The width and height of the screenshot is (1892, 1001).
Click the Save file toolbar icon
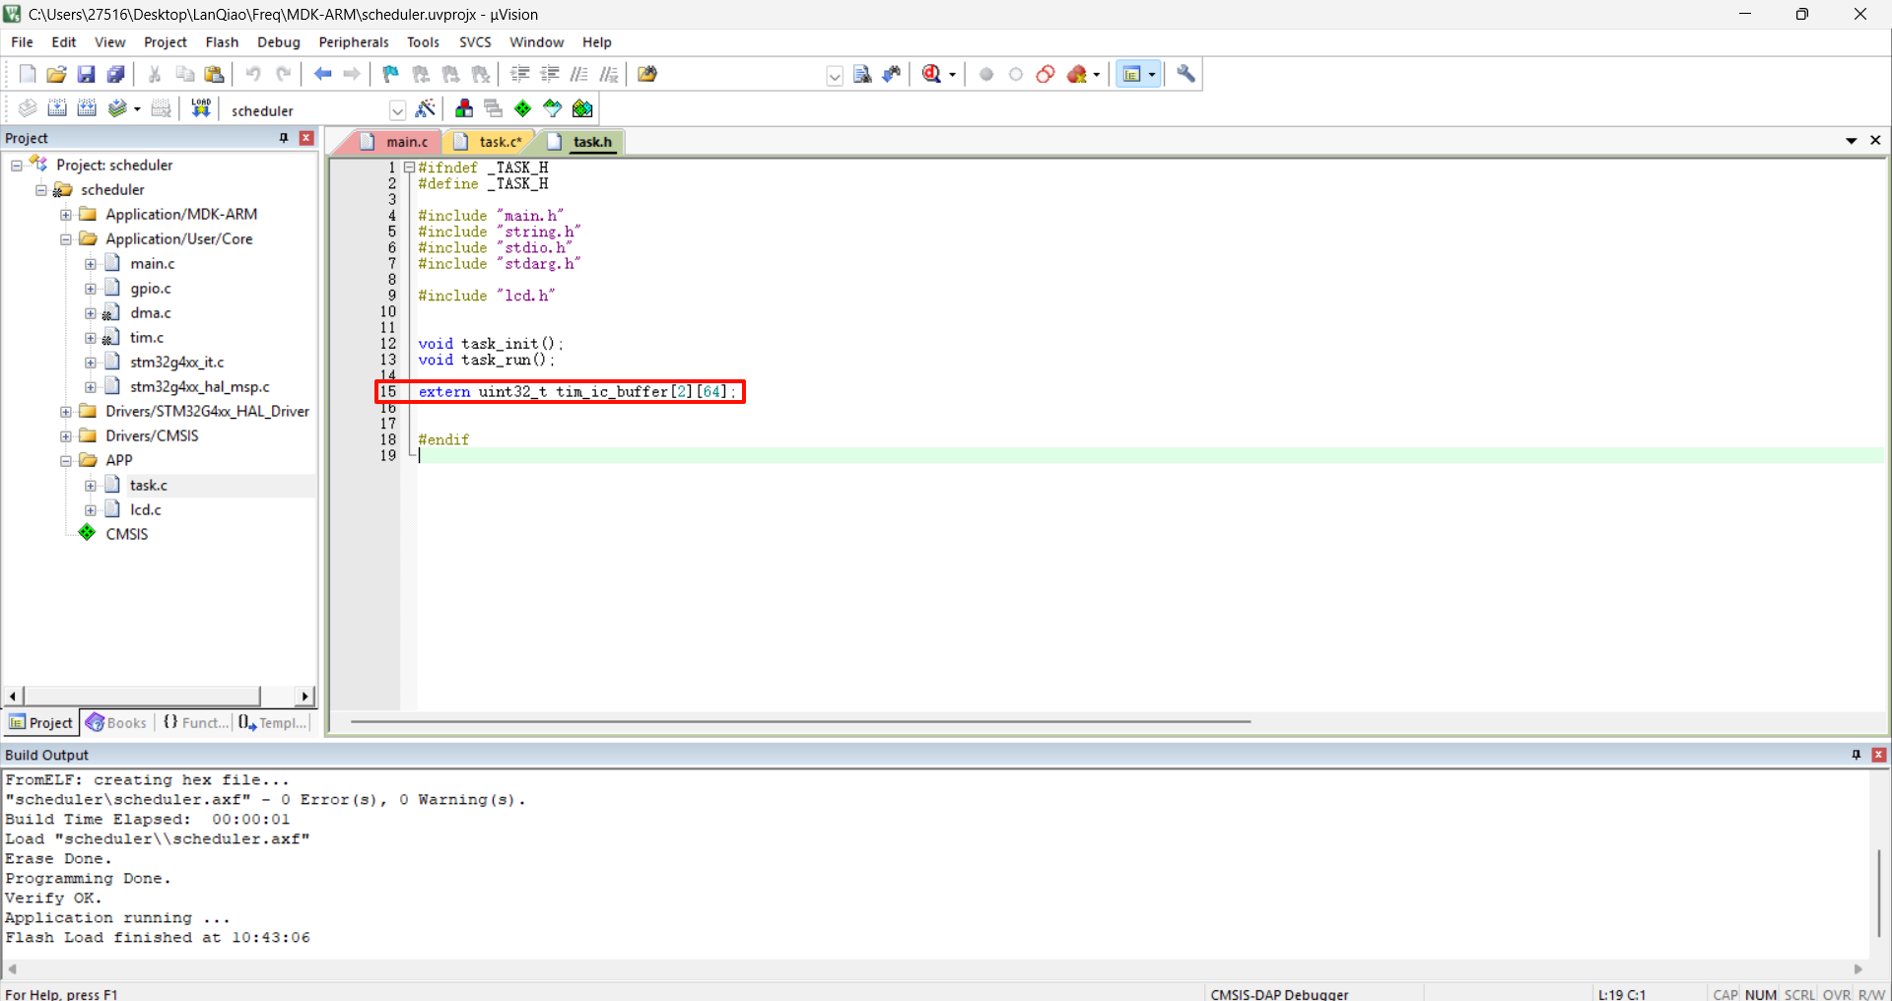86,74
